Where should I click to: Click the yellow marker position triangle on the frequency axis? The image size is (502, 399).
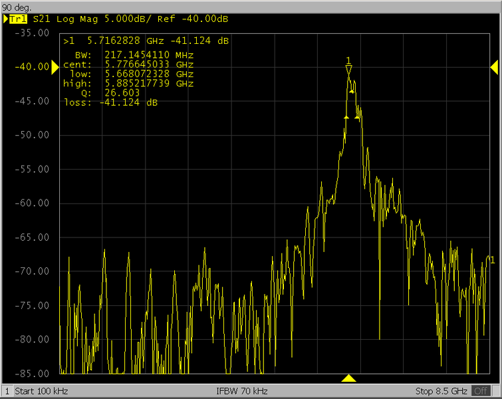click(x=348, y=378)
